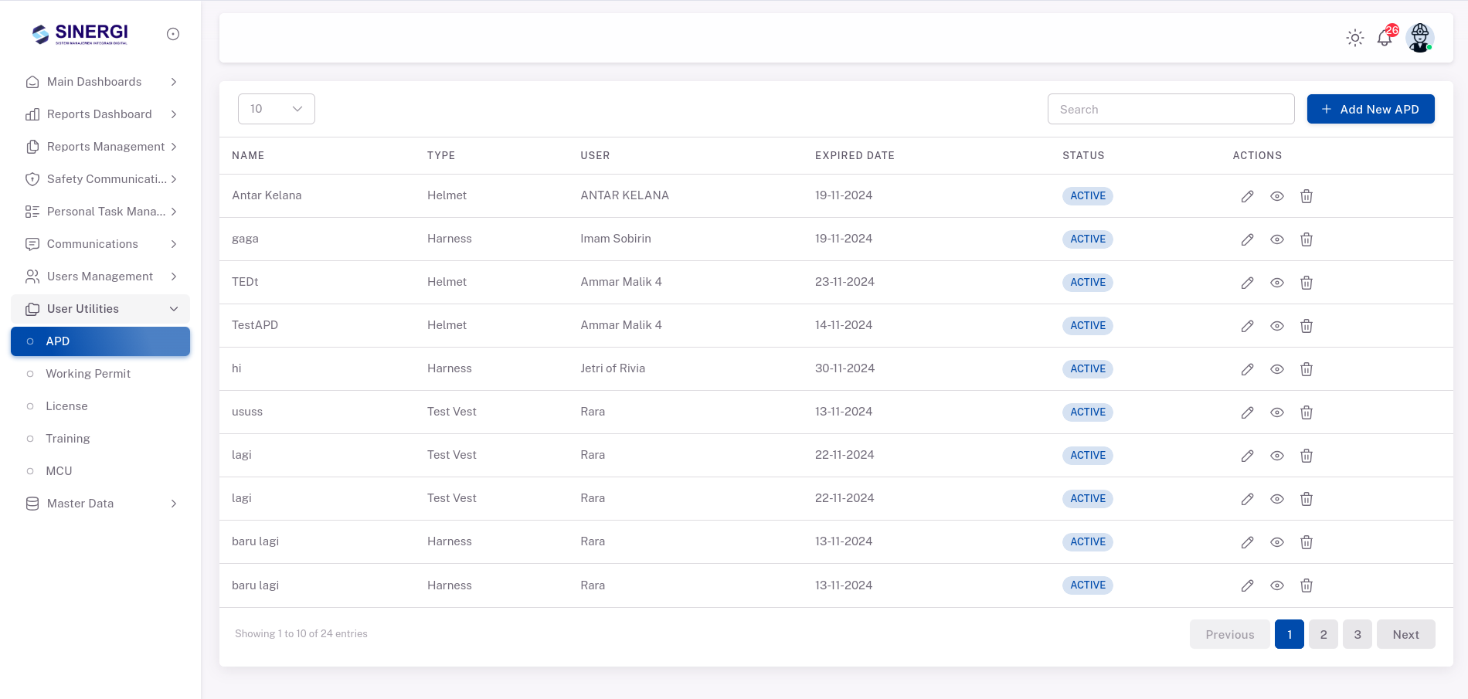The width and height of the screenshot is (1468, 699).
Task: Delete the hi Harness entry
Action: (x=1307, y=369)
